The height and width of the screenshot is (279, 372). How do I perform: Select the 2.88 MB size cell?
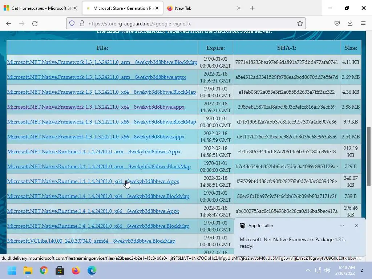coord(351,107)
